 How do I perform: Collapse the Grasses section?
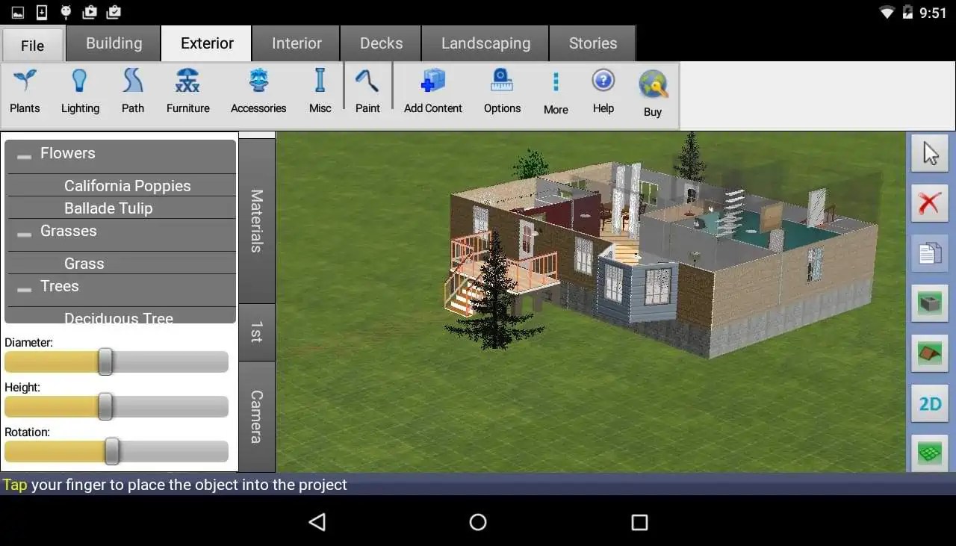[23, 232]
